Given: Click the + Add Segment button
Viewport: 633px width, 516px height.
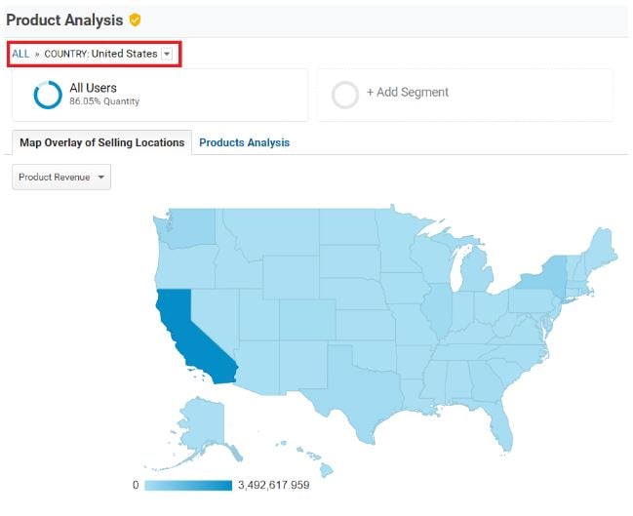Looking at the screenshot, I should tap(408, 93).
